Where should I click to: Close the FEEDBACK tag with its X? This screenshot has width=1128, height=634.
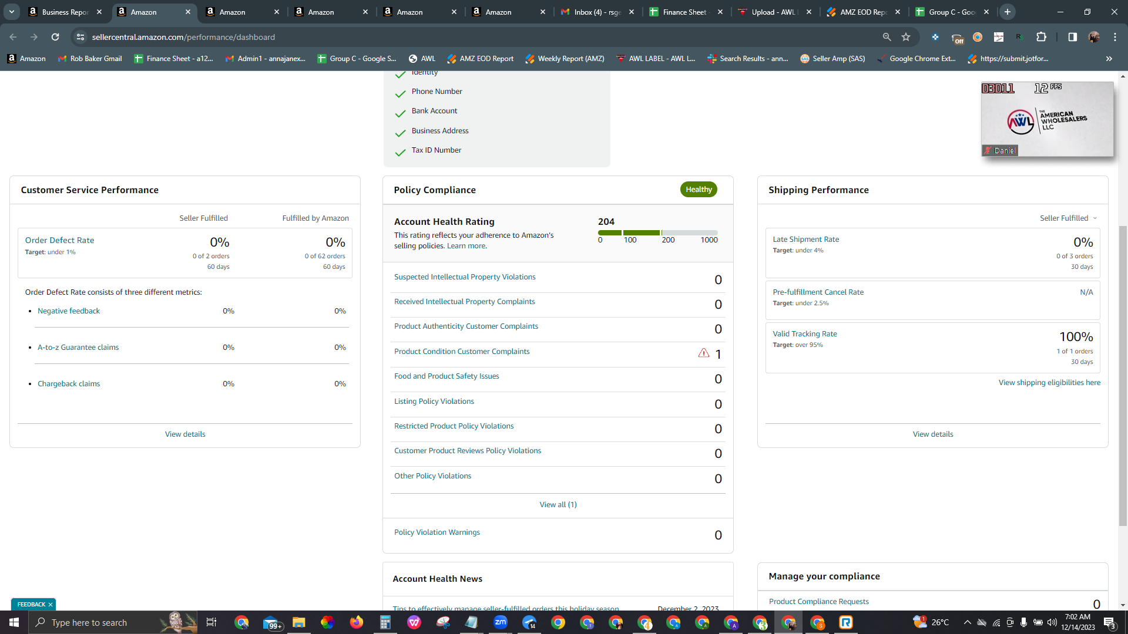tap(51, 605)
